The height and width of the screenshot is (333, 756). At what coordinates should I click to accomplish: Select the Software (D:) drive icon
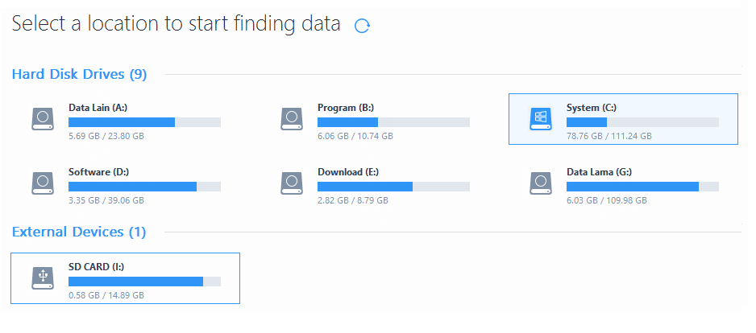(43, 183)
